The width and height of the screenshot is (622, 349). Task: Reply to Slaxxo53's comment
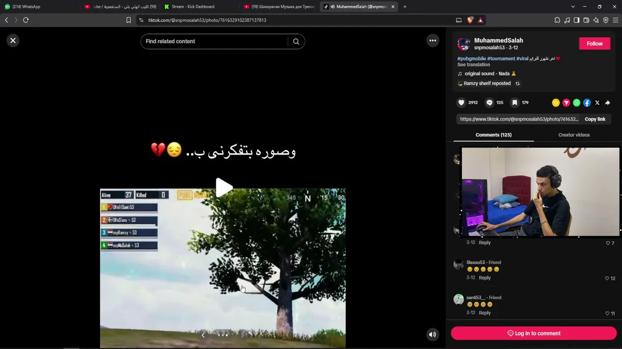point(484,278)
